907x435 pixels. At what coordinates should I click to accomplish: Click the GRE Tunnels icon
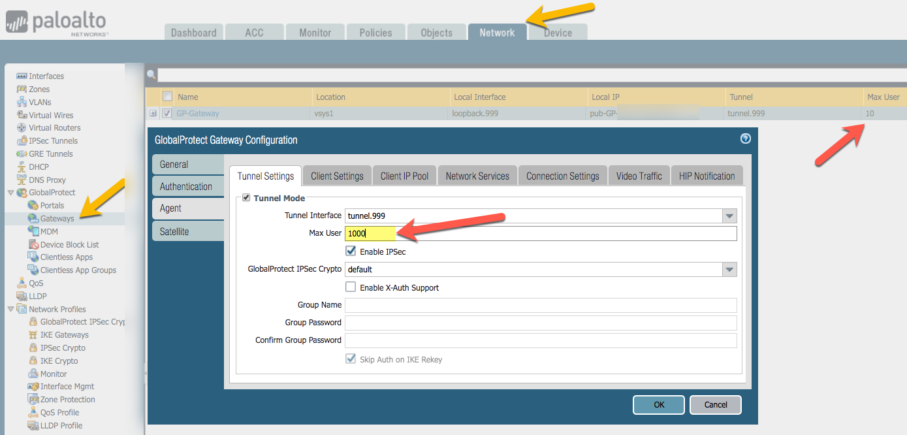[22, 153]
